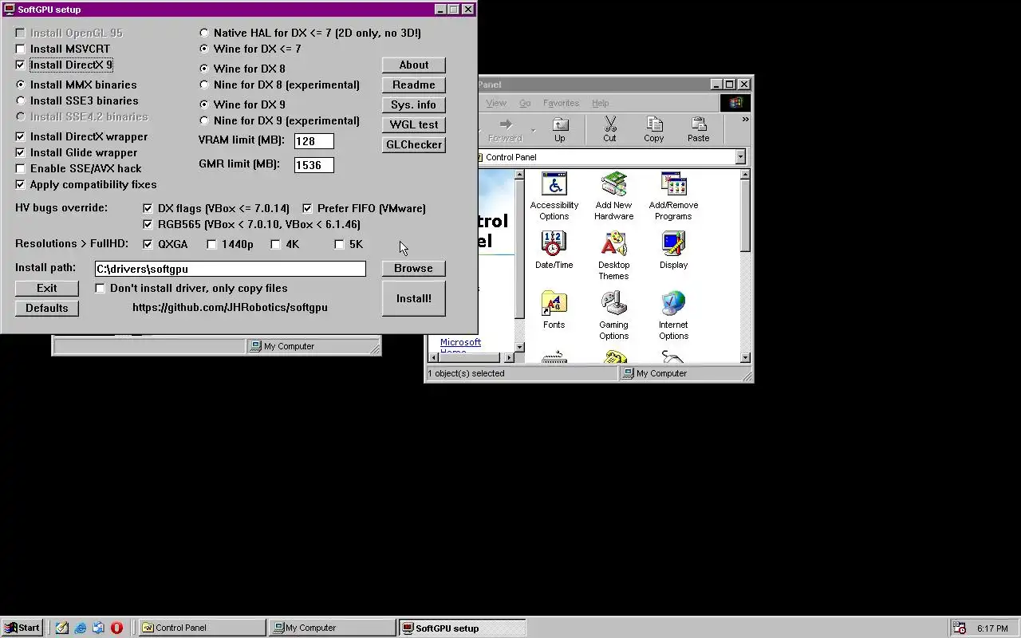Open Accessibility Options in Control Panel
The height and width of the screenshot is (638, 1021).
[554, 196]
